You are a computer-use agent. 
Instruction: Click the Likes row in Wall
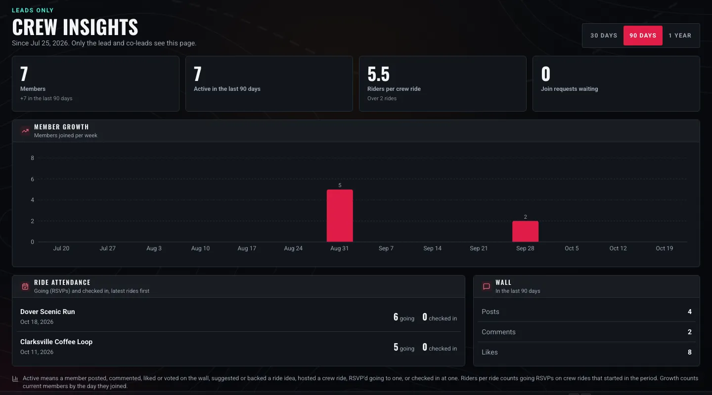(586, 352)
